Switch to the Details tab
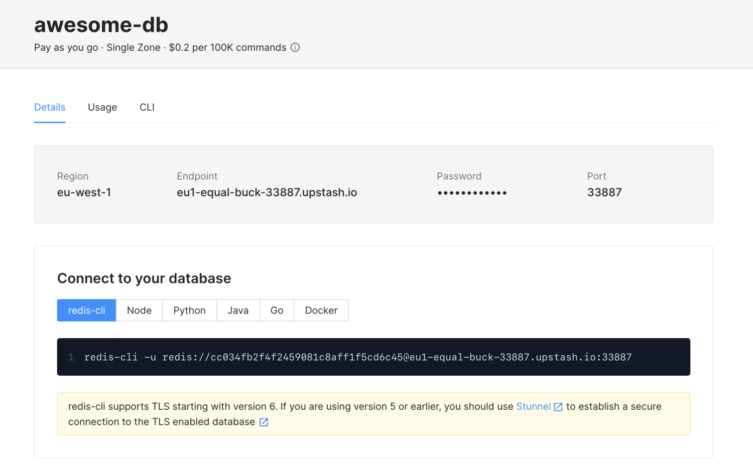This screenshot has width=753, height=471. 50,107
